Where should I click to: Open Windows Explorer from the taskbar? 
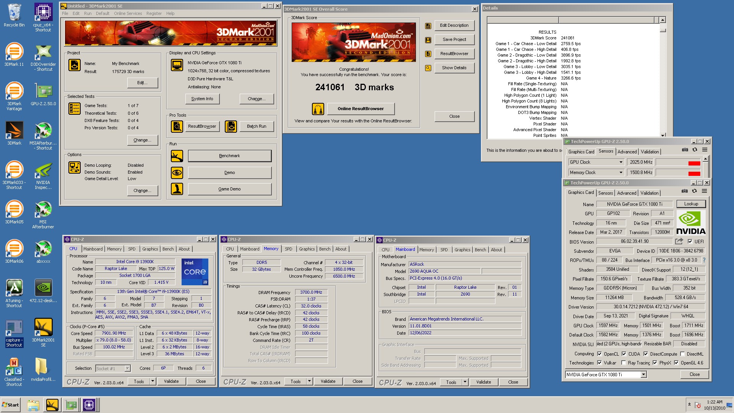pos(33,405)
